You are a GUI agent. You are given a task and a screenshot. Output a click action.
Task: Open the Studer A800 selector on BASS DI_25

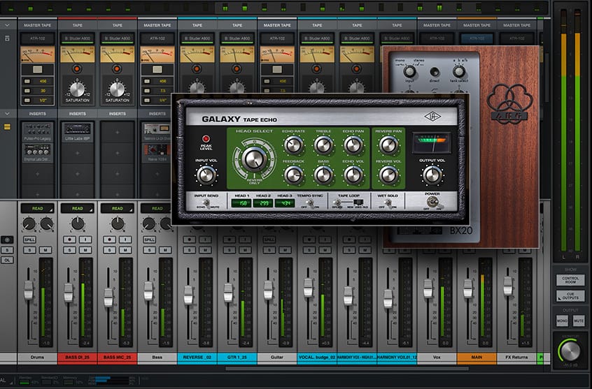point(78,38)
